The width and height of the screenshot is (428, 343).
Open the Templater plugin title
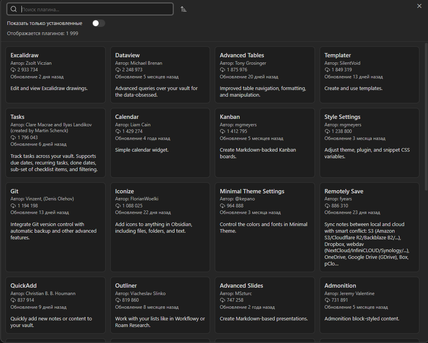pyautogui.click(x=338, y=55)
